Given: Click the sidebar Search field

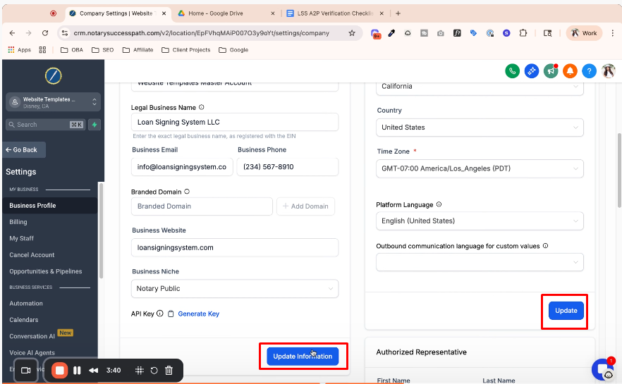Looking at the screenshot, I should coord(46,125).
